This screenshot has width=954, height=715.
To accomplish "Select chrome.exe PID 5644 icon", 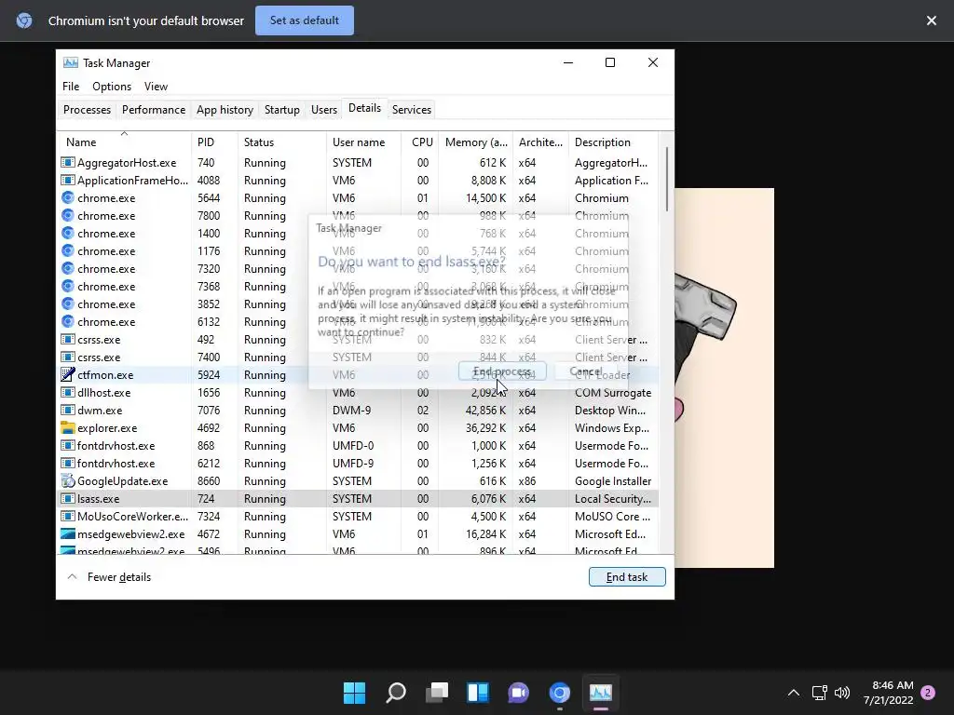I will point(67,197).
